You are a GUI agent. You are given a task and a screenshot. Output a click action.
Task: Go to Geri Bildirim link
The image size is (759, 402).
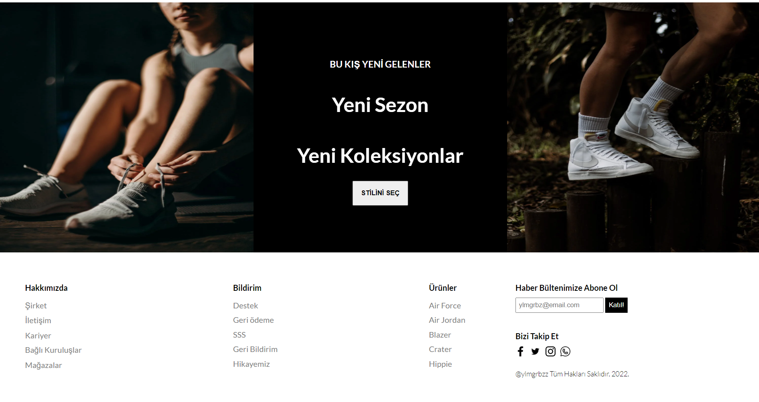(255, 349)
